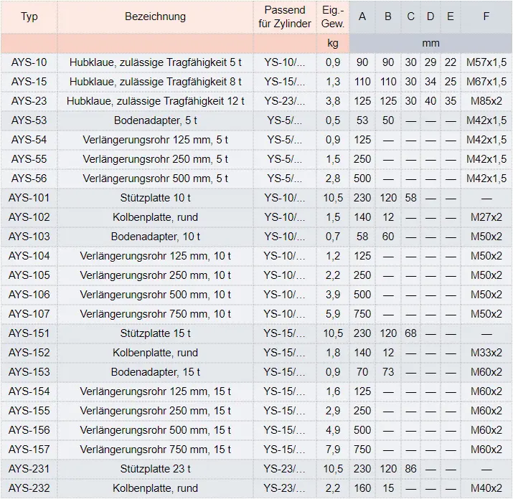Select 'Bodenadapter, 15 t' description cell
The height and width of the screenshot is (499, 513).
coord(155,372)
